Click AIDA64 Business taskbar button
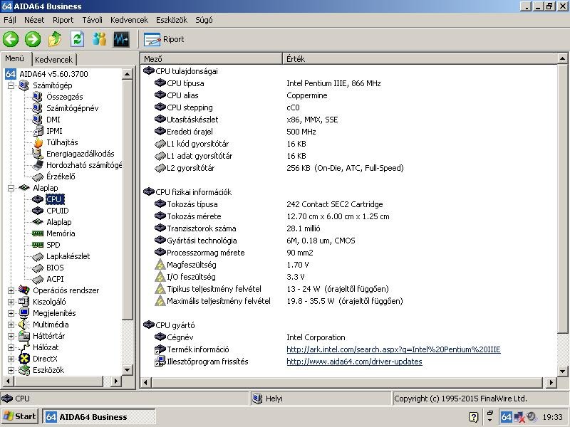Screen dimensions: 570x427 99,417
